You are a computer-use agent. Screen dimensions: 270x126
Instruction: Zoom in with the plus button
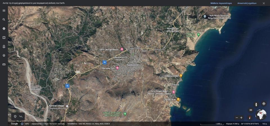241,118
